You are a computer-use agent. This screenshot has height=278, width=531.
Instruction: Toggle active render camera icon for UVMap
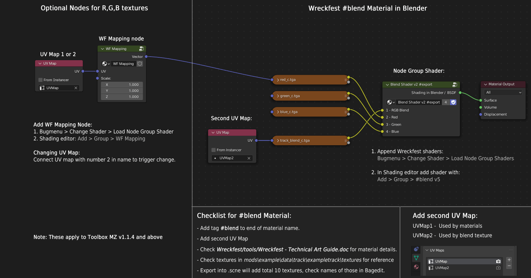tap(498, 261)
